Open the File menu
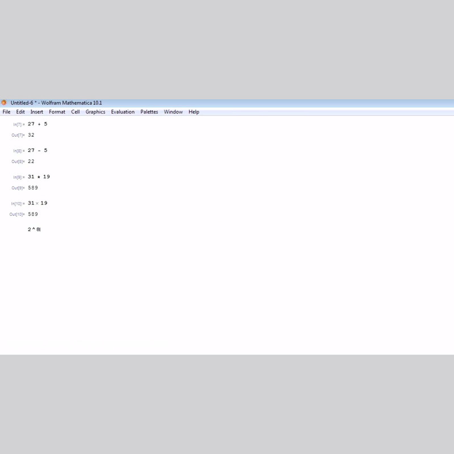This screenshot has width=454, height=454. pos(6,112)
